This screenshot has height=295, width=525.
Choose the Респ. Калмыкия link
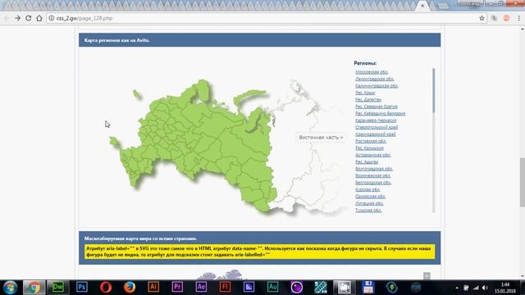point(369,147)
